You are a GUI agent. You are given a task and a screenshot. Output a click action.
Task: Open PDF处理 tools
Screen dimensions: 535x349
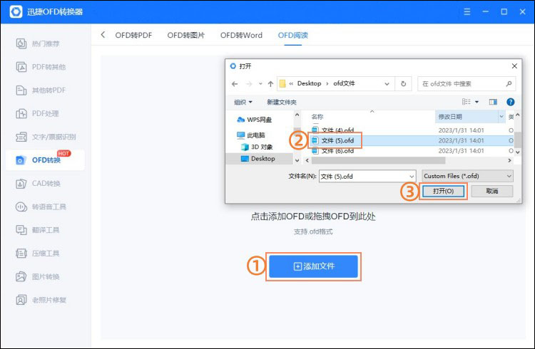pyautogui.click(x=38, y=113)
